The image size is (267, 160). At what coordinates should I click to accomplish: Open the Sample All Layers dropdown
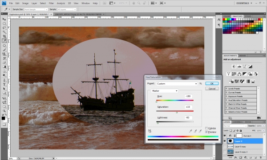pyautogui.click(x=67, y=9)
